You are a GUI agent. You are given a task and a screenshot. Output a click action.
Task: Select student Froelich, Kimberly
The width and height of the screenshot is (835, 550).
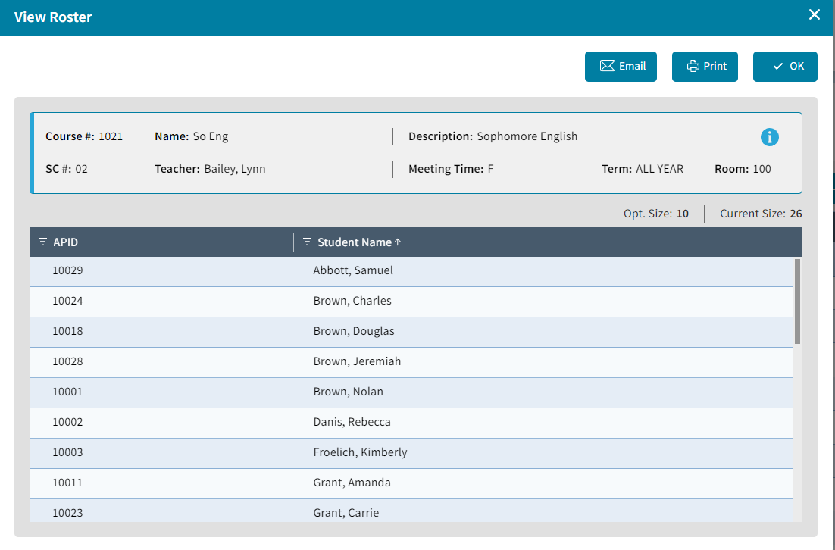point(360,452)
